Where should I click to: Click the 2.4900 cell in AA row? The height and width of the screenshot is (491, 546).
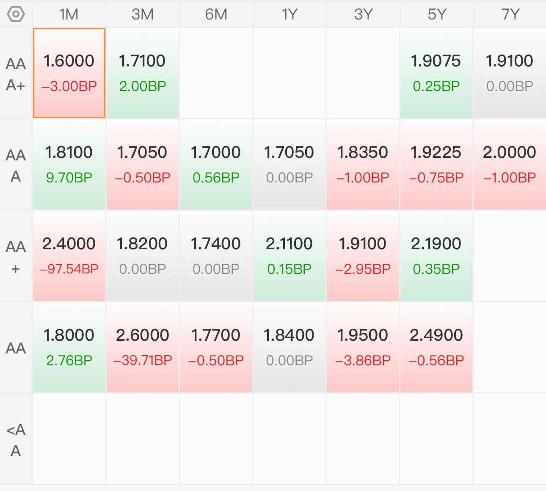coord(436,348)
